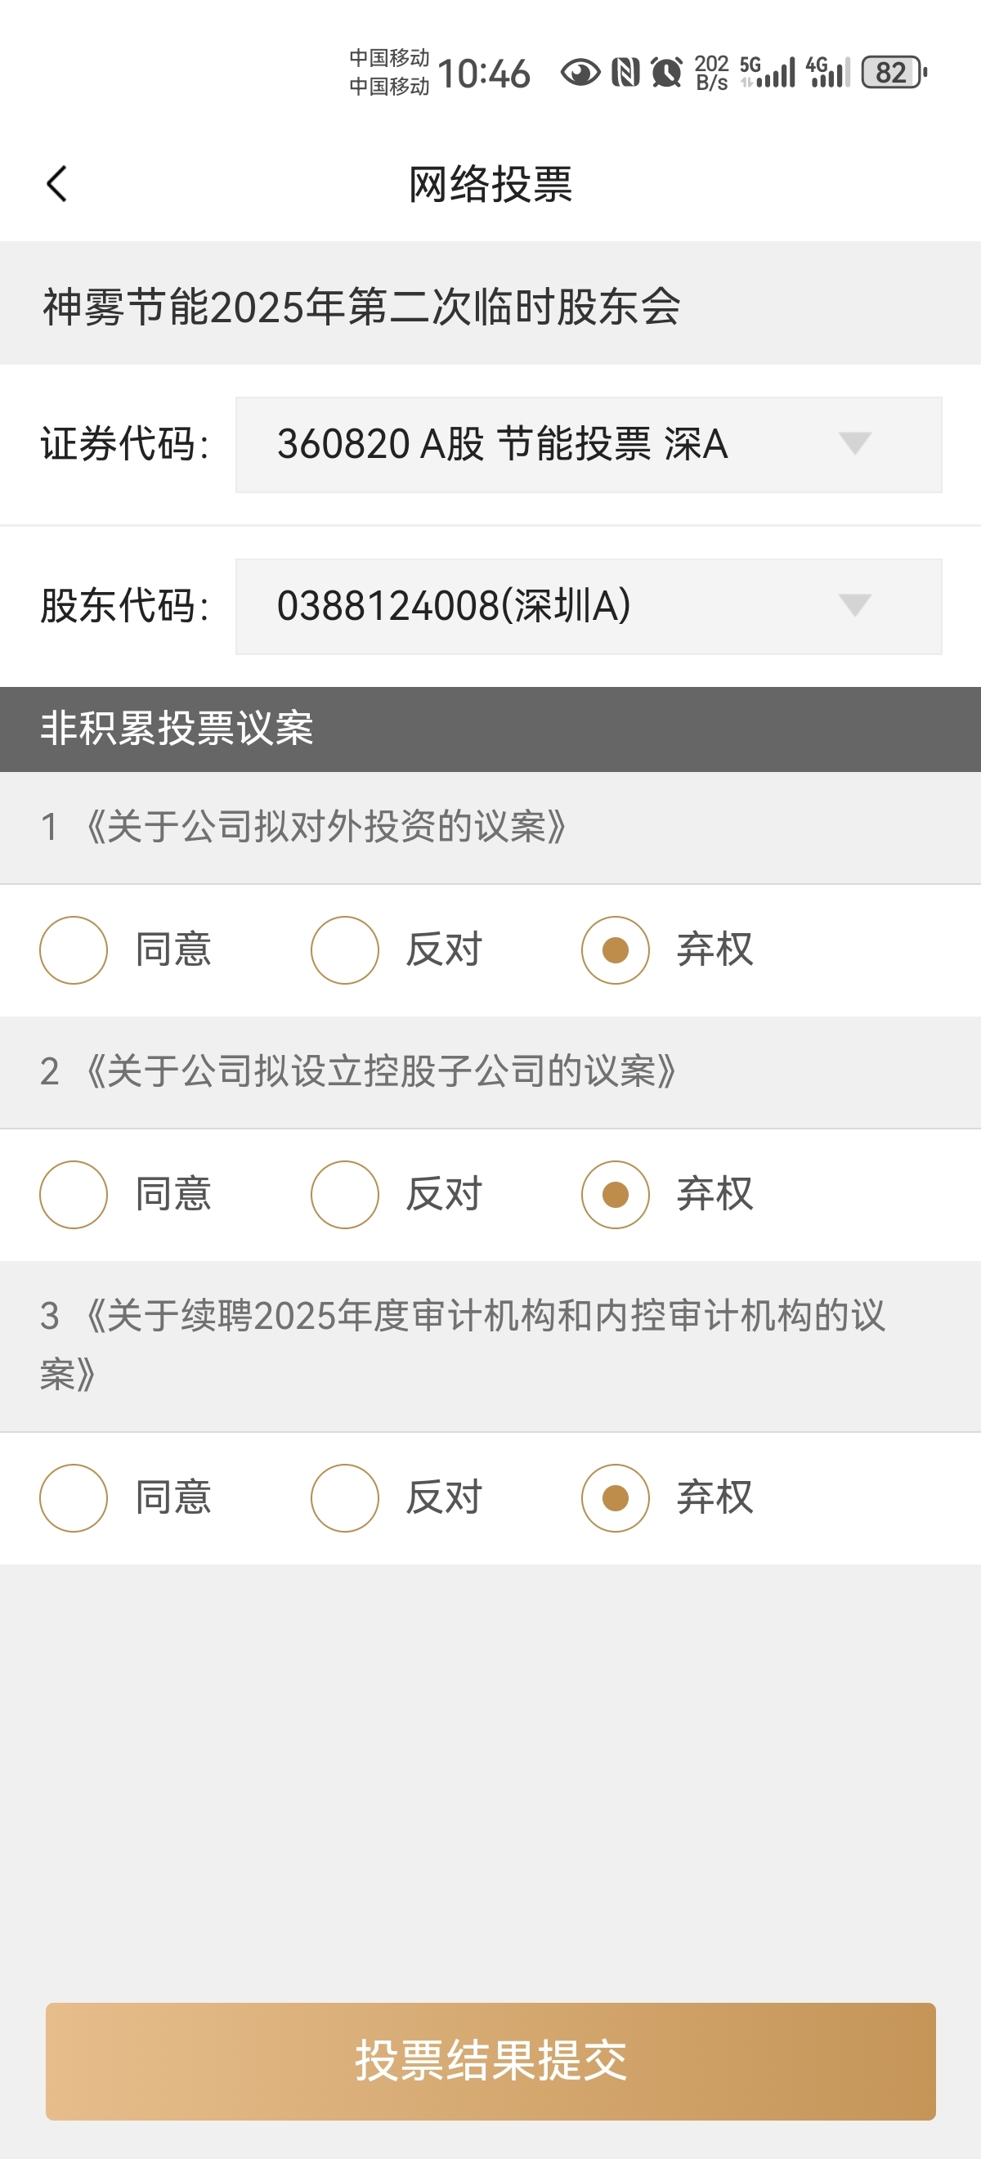The width and height of the screenshot is (981, 2159).
Task: Tap the battery level indicator
Action: pyautogui.click(x=894, y=73)
